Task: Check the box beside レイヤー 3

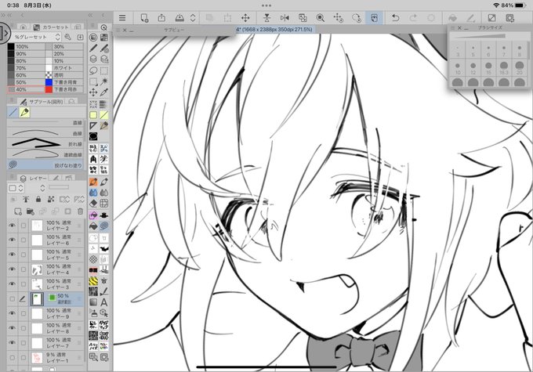Action: click(x=23, y=284)
